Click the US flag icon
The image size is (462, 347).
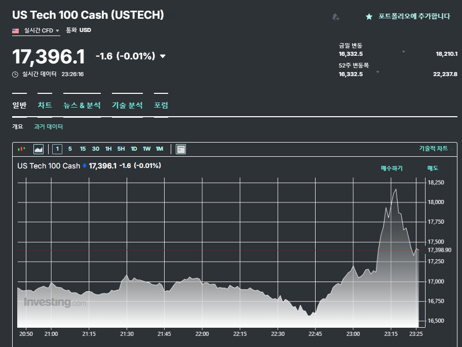(16, 30)
